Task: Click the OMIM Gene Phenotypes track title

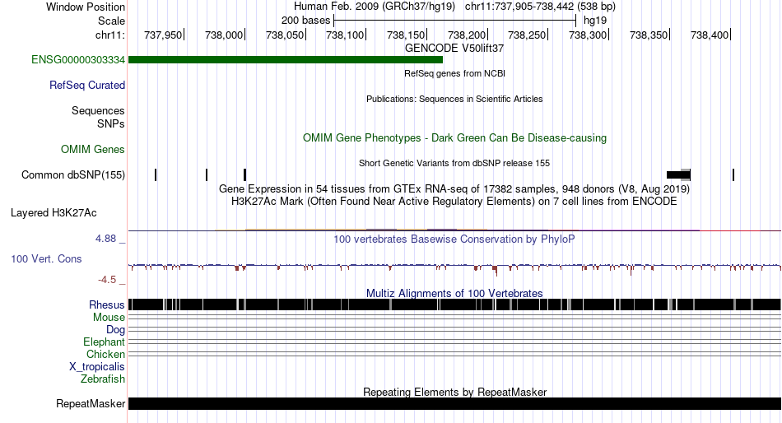Action: point(455,138)
